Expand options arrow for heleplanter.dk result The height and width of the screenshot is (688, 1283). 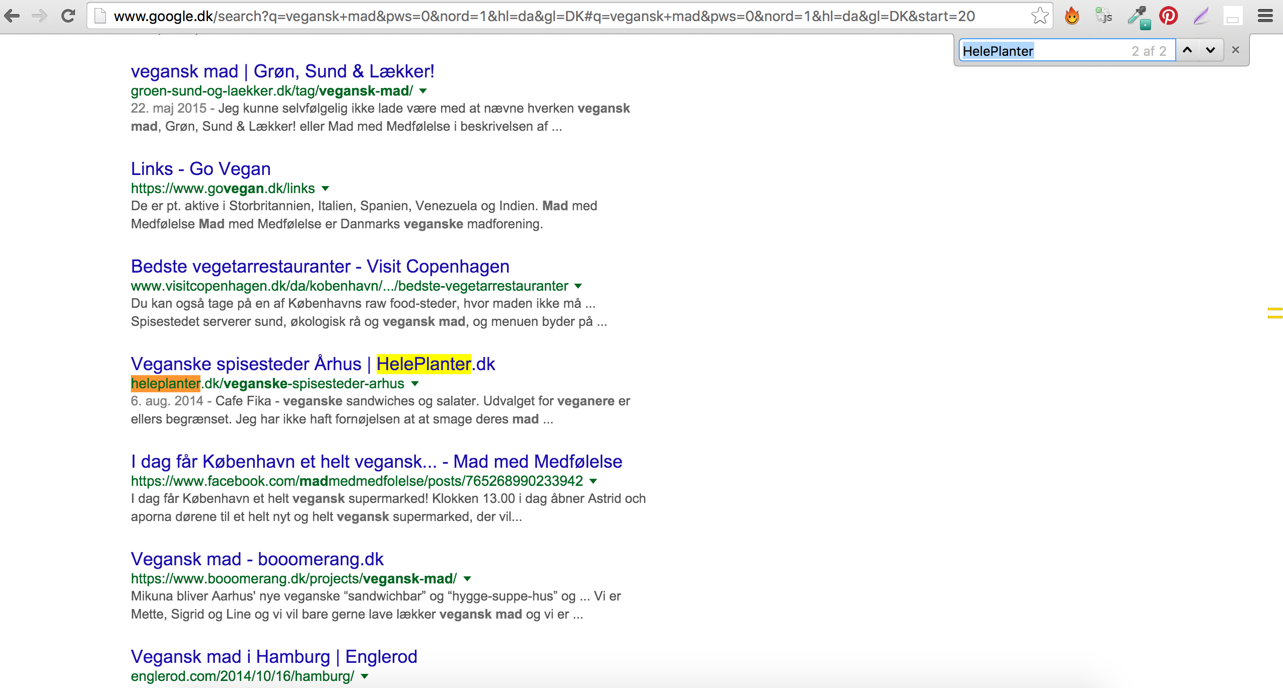pos(415,384)
